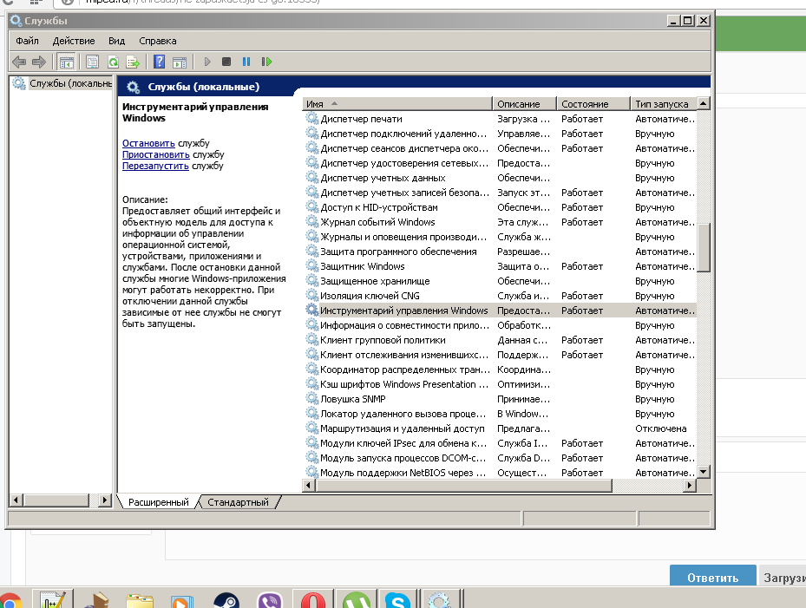806x608 pixels.
Task: Open the Справка menu
Action: coord(158,41)
